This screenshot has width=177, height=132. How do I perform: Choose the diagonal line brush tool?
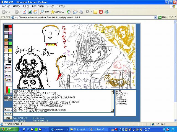point(6,58)
